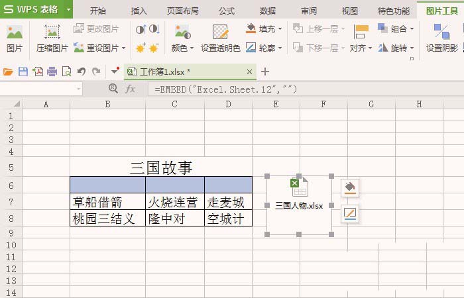Open the ribbon group dialog launcher
464x298 pixels.
pyautogui.click(x=412, y=58)
